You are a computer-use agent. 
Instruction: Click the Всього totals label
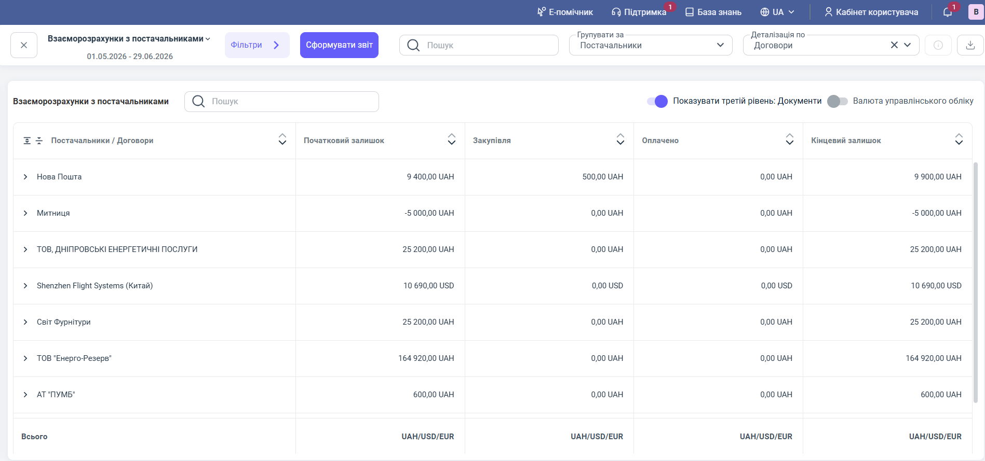coord(34,437)
